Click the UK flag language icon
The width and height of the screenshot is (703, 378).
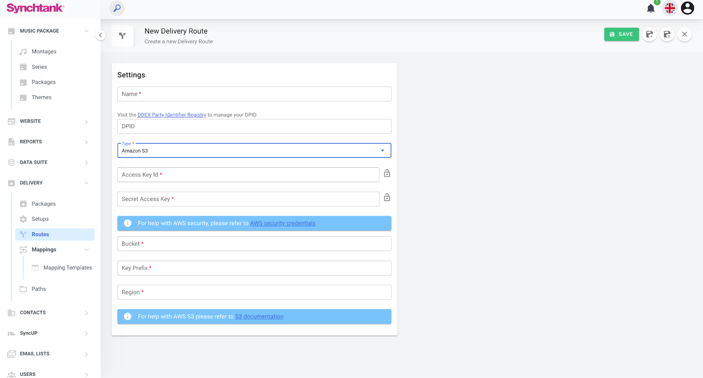[x=670, y=8]
